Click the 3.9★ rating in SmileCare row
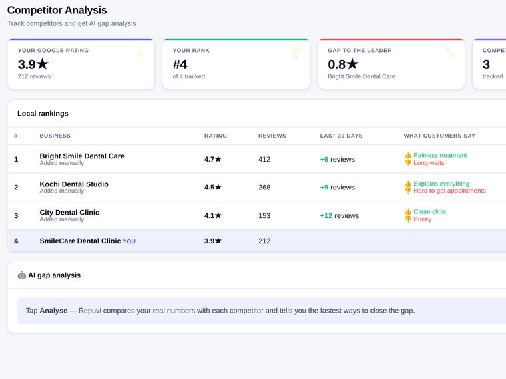This screenshot has width=506, height=379. [213, 241]
